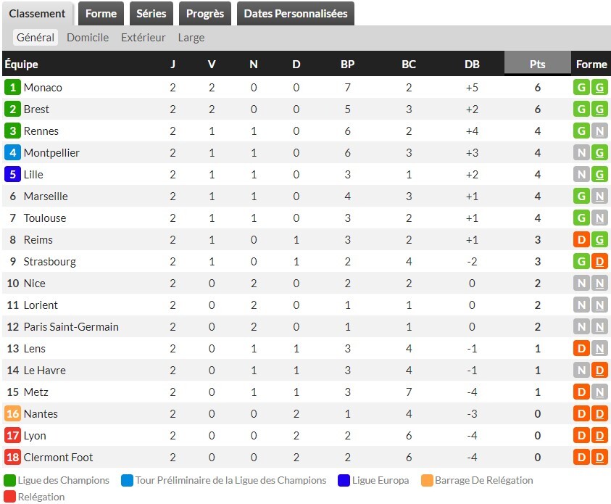Image resolution: width=611 pixels, height=504 pixels.
Task: Open the Paris Saint-Germain team link
Action: coord(71,327)
